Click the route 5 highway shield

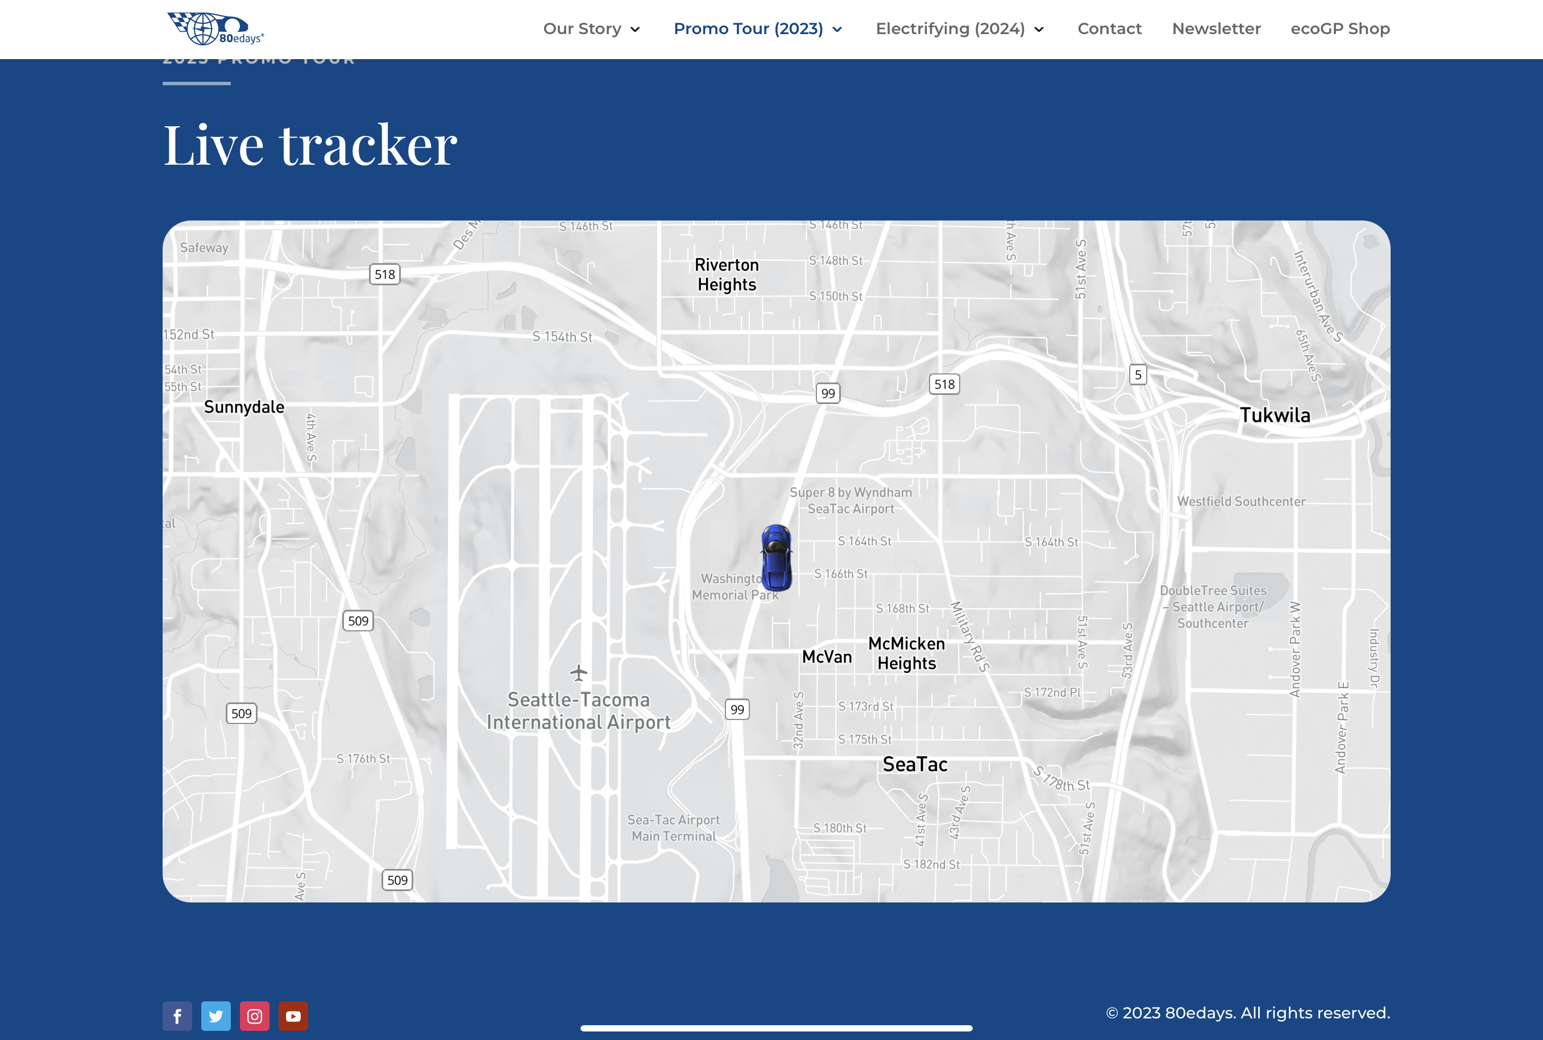[x=1138, y=375]
